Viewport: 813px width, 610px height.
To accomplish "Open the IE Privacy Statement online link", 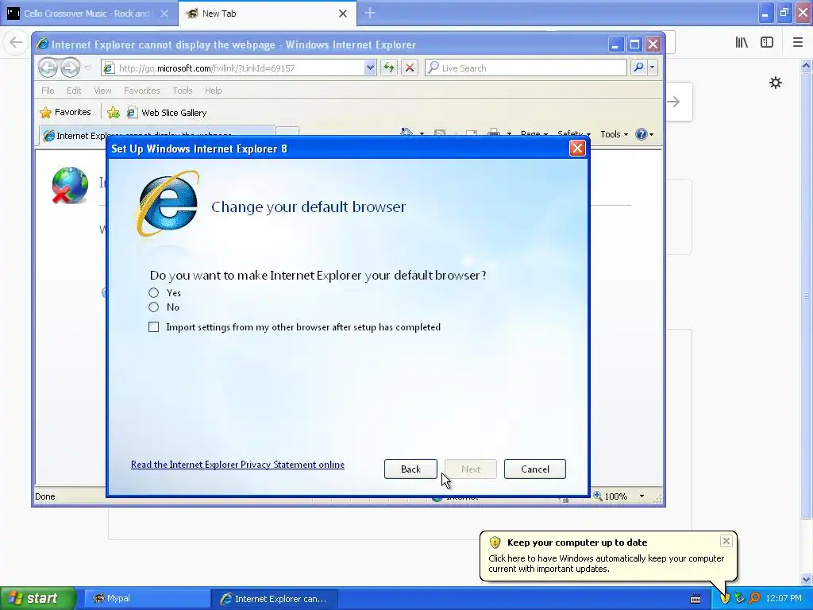I will 237,464.
